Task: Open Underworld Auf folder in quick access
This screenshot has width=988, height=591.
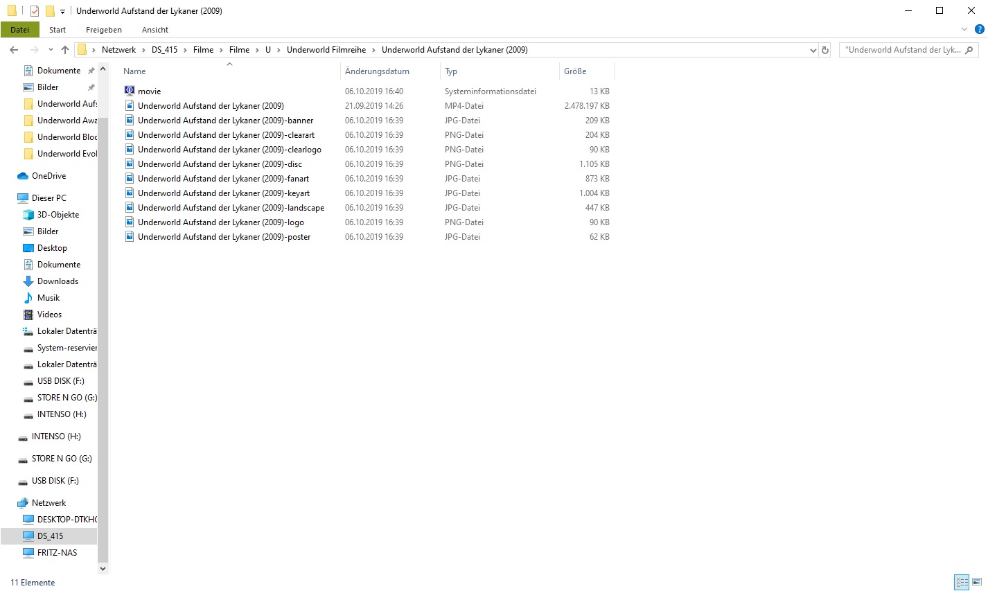Action: coord(67,104)
